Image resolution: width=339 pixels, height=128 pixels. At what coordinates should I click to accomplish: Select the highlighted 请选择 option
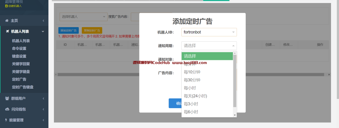(x=207, y=56)
